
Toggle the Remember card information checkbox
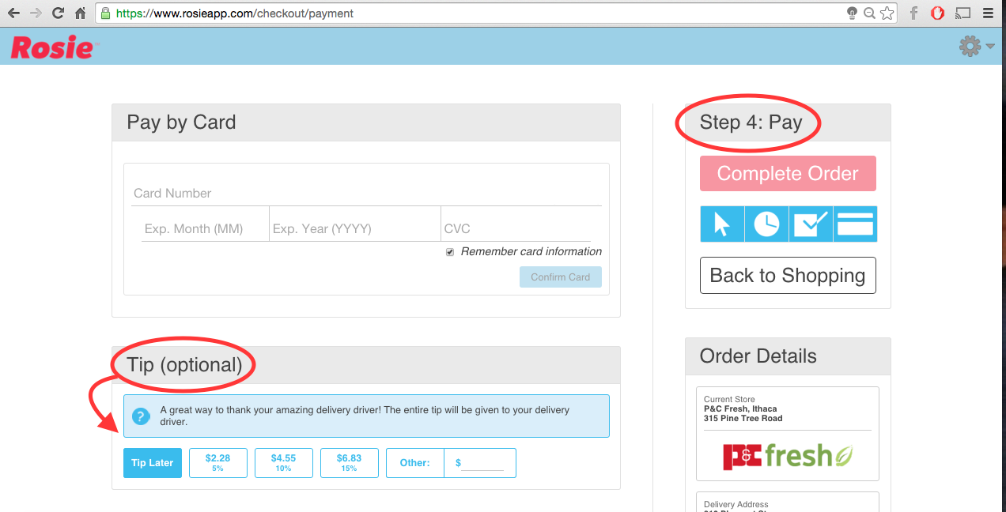[450, 252]
